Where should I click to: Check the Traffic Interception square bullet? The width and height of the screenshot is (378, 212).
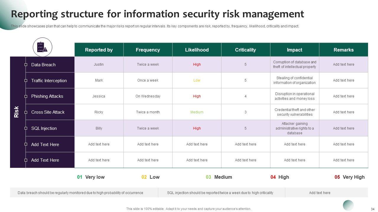coord(26,81)
